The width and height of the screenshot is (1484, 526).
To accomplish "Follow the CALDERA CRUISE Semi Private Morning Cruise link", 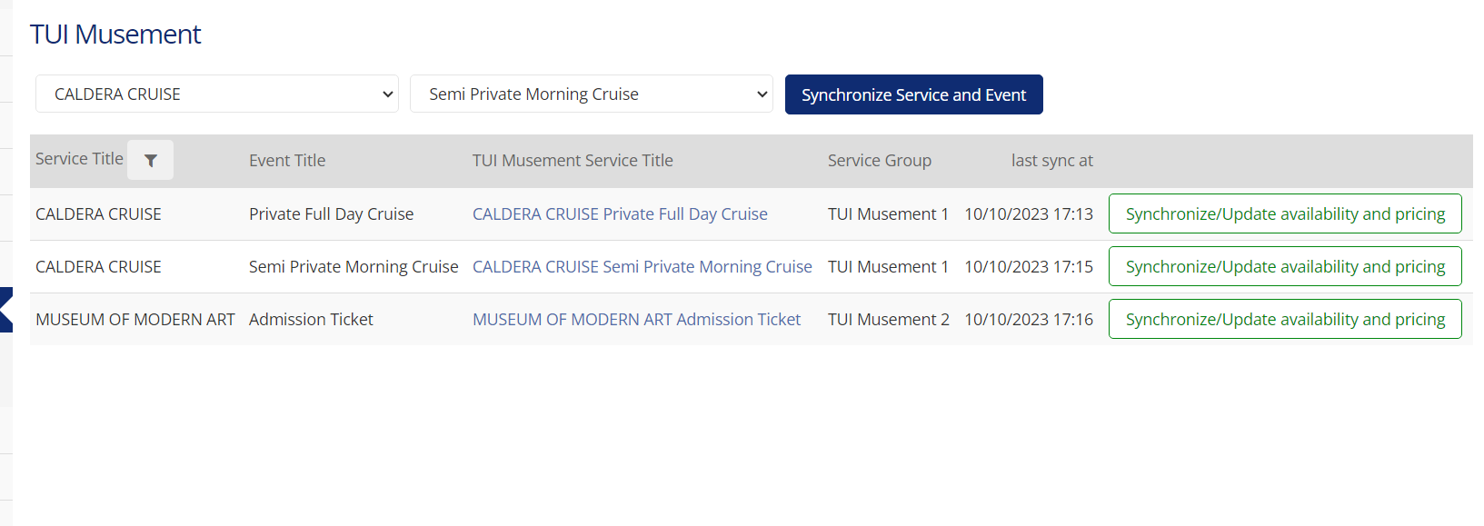I will pos(642,267).
